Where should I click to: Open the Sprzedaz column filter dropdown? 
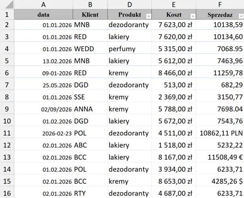[241, 15]
